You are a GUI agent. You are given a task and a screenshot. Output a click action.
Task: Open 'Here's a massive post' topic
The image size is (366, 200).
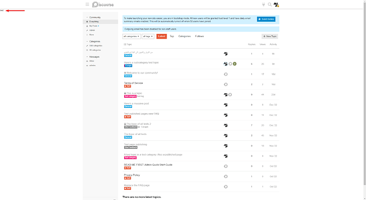[x=136, y=104]
